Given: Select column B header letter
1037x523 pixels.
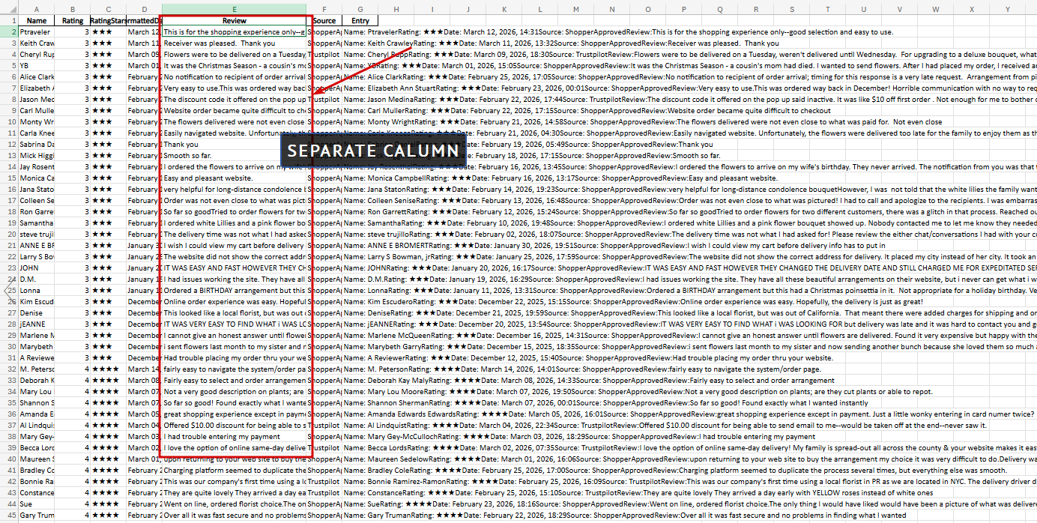Looking at the screenshot, I should pyautogui.click(x=73, y=9).
